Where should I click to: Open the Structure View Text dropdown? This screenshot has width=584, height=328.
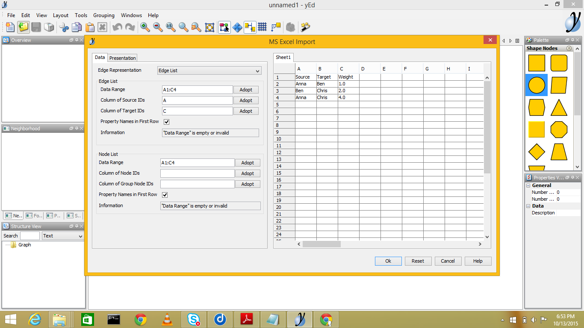tap(63, 236)
